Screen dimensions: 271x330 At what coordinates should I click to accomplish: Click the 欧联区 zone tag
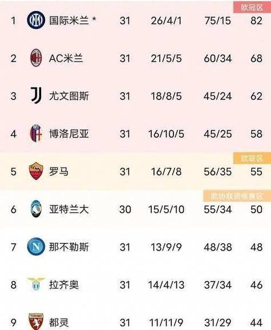[x=252, y=158]
